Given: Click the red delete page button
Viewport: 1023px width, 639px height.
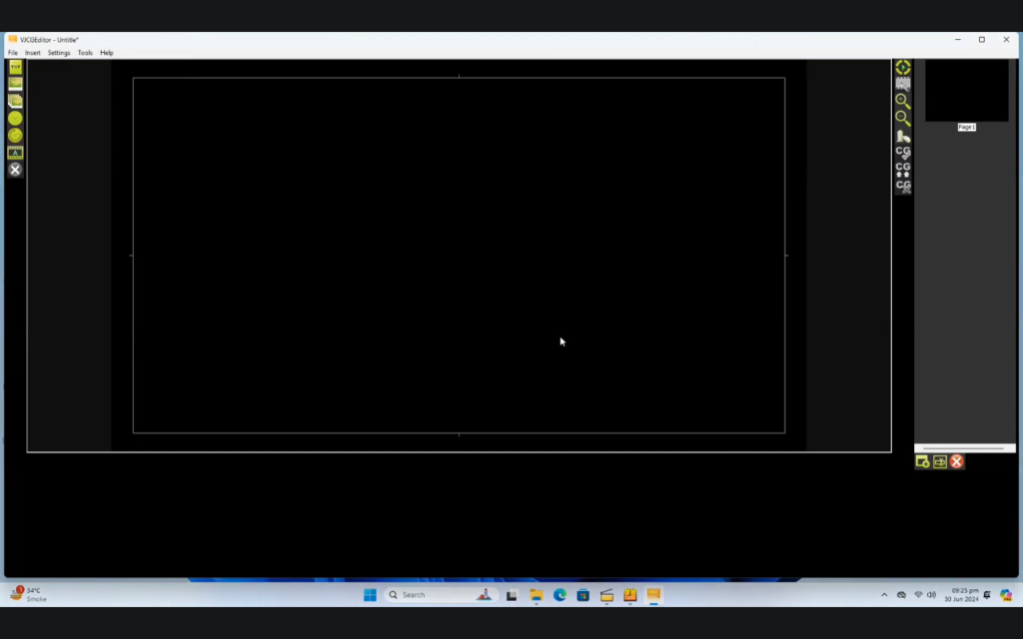Looking at the screenshot, I should click(x=956, y=461).
